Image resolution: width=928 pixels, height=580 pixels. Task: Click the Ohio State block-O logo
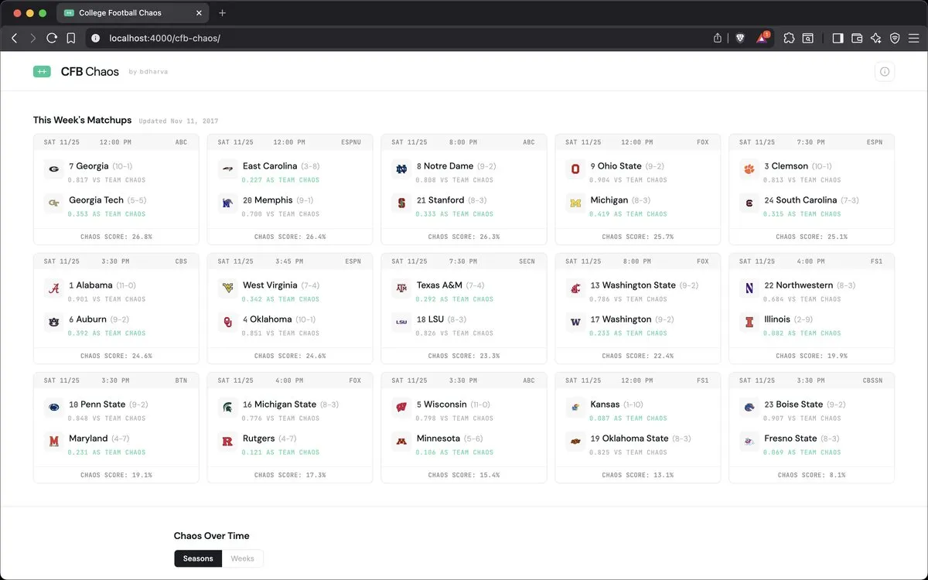(x=575, y=169)
